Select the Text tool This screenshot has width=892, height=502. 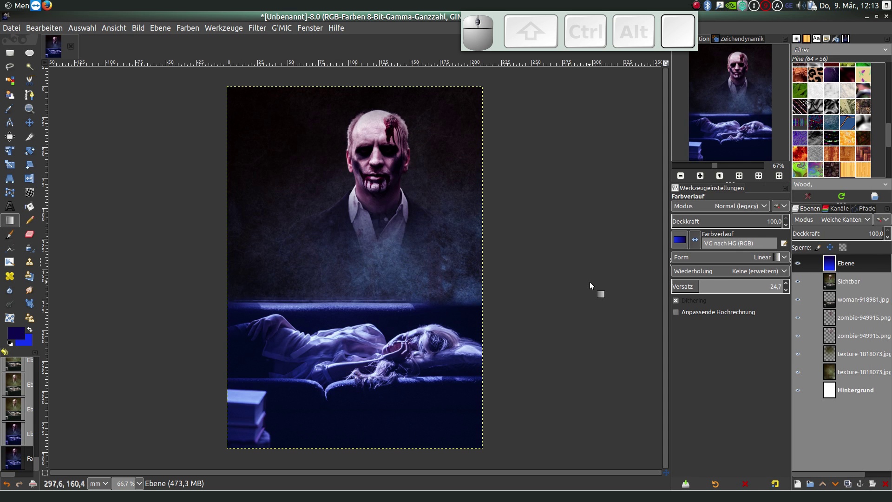10,206
